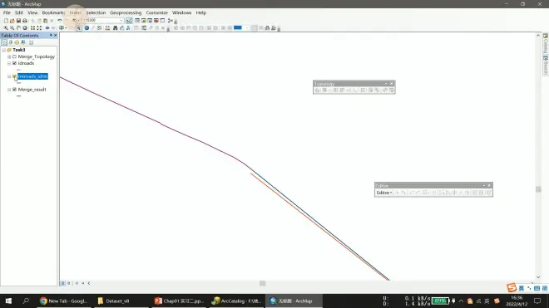Viewport: 549px width, 308px height.
Task: Click the blue color box in toolbar
Action: [x=238, y=27]
